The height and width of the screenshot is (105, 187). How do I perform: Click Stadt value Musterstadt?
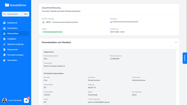pyautogui.click(x=93, y=95)
